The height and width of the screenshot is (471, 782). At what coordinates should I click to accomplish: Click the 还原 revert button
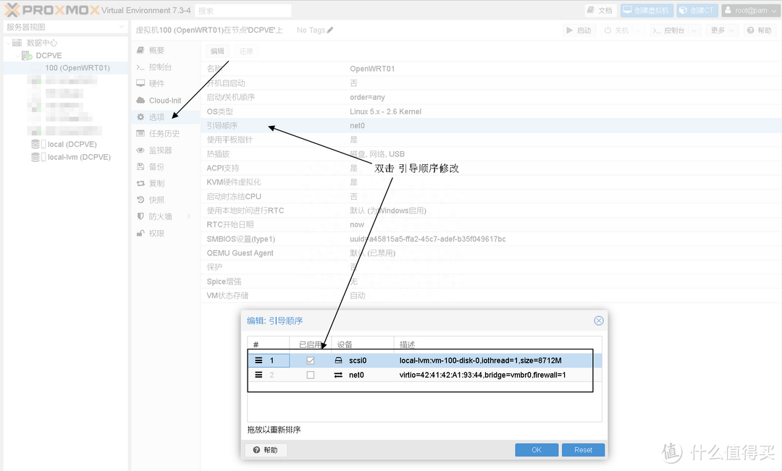click(x=246, y=51)
